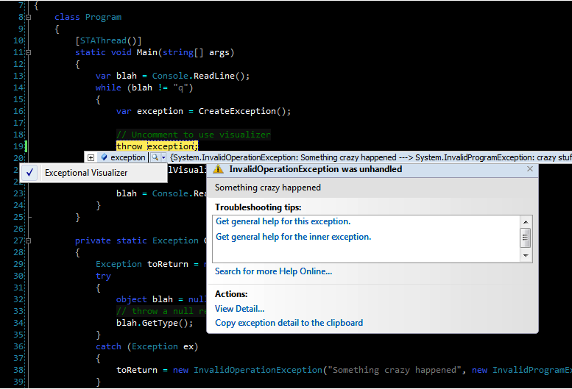The image size is (572, 389).
Task: Click the exception variable icon in datatip
Action: click(x=104, y=157)
